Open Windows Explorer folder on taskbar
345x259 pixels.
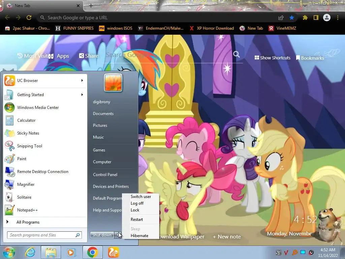pos(51,252)
